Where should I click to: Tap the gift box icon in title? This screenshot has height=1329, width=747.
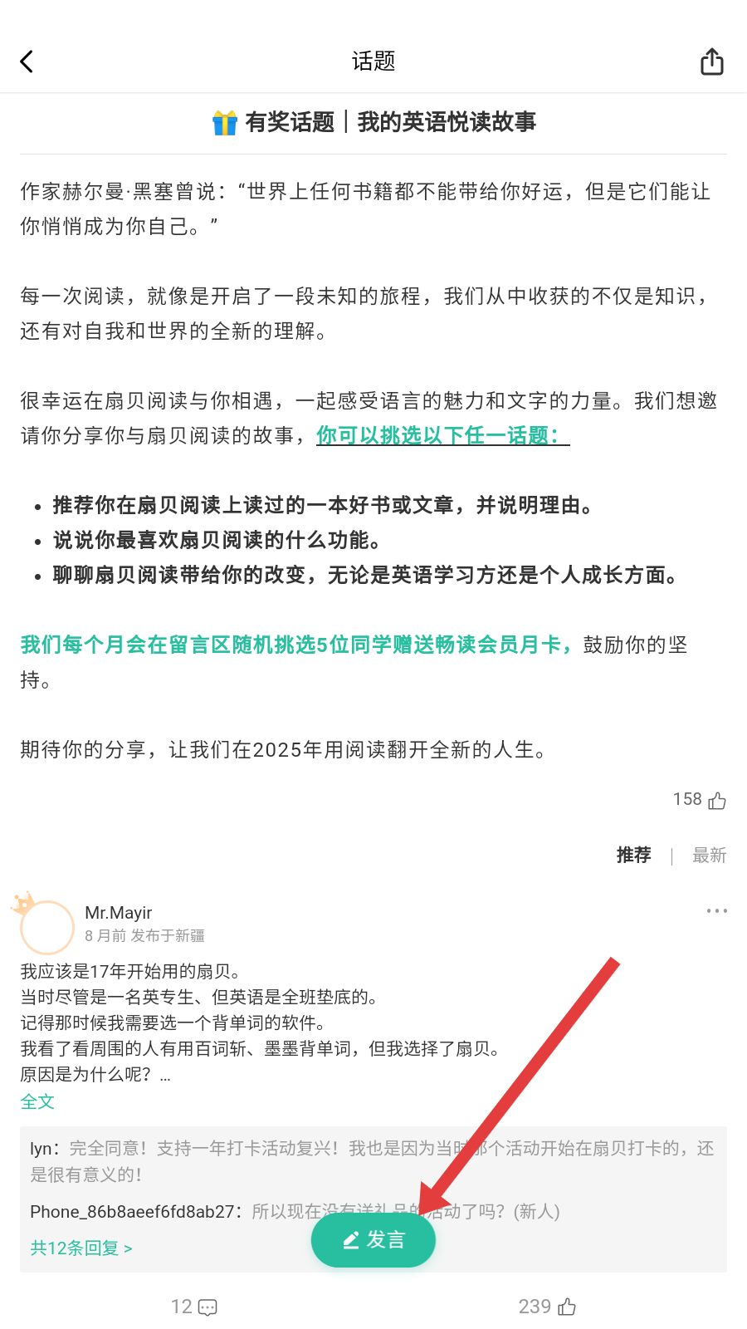click(225, 123)
